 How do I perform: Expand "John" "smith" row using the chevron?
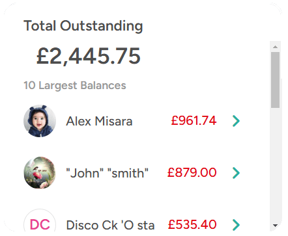coord(236,173)
